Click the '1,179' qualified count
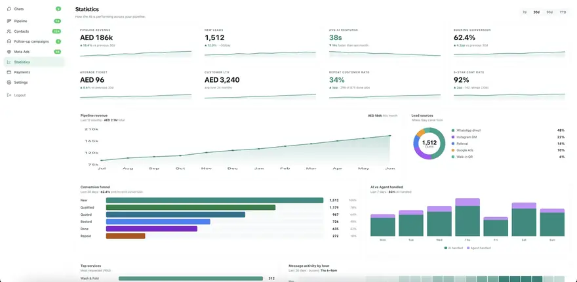The height and width of the screenshot is (282, 577). tap(334, 207)
